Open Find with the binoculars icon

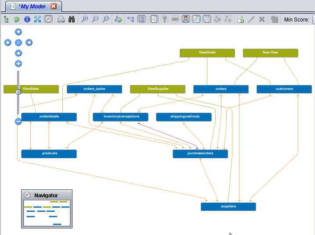pos(72,19)
